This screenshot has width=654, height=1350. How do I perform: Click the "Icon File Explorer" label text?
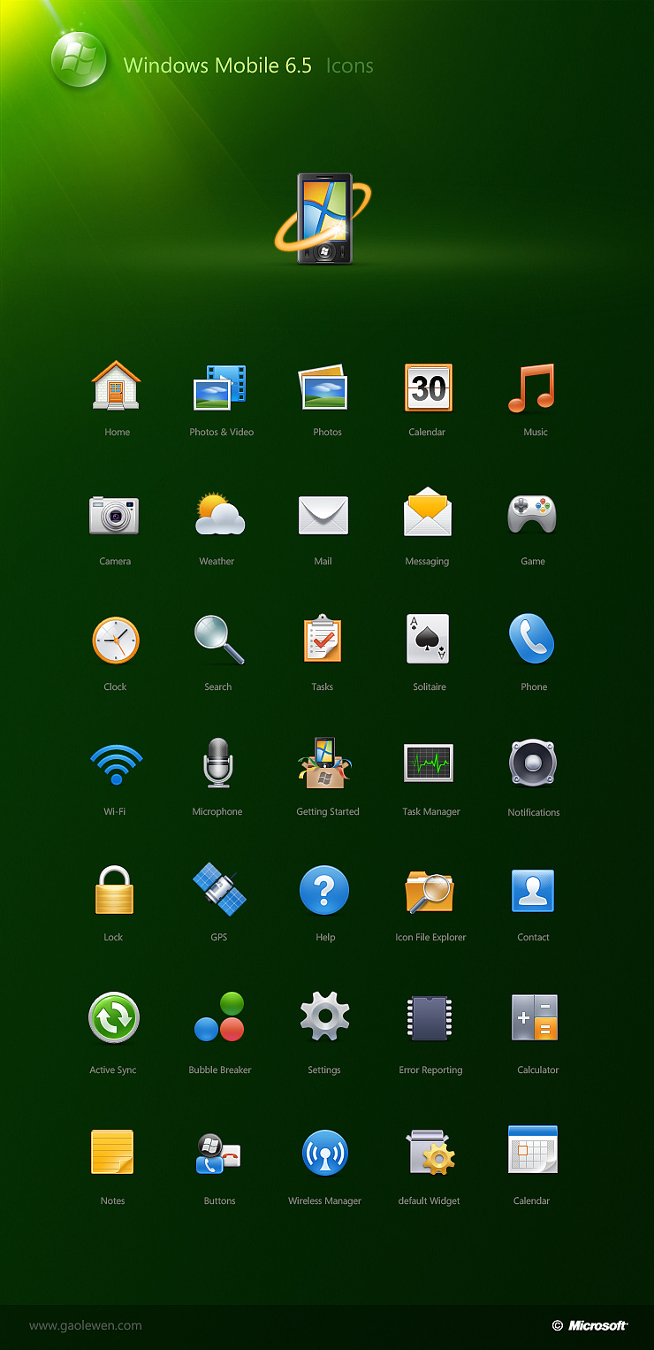click(430, 938)
